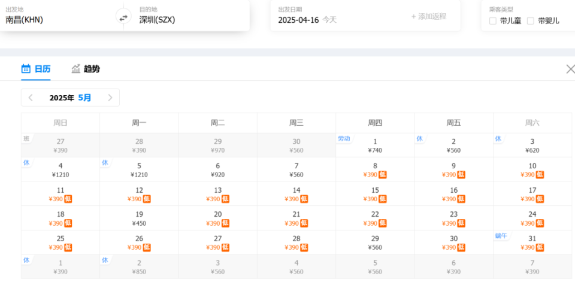Select May 10 low-price date
This screenshot has height=282, width=575.
[x=532, y=169]
